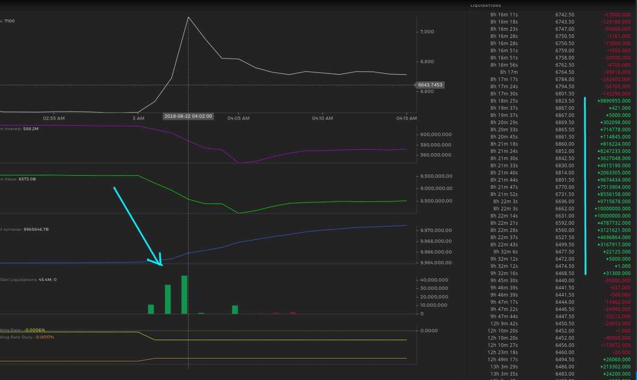
Task: Click price 6794.50 in the liquidations list
Action: pyautogui.click(x=564, y=87)
